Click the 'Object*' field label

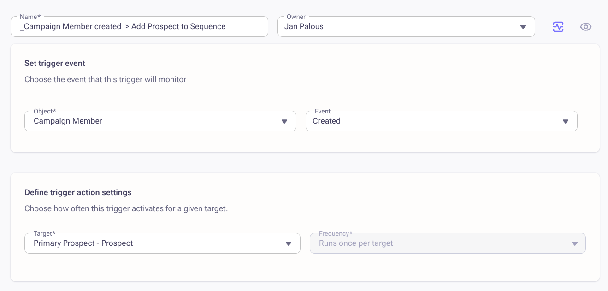[45, 111]
